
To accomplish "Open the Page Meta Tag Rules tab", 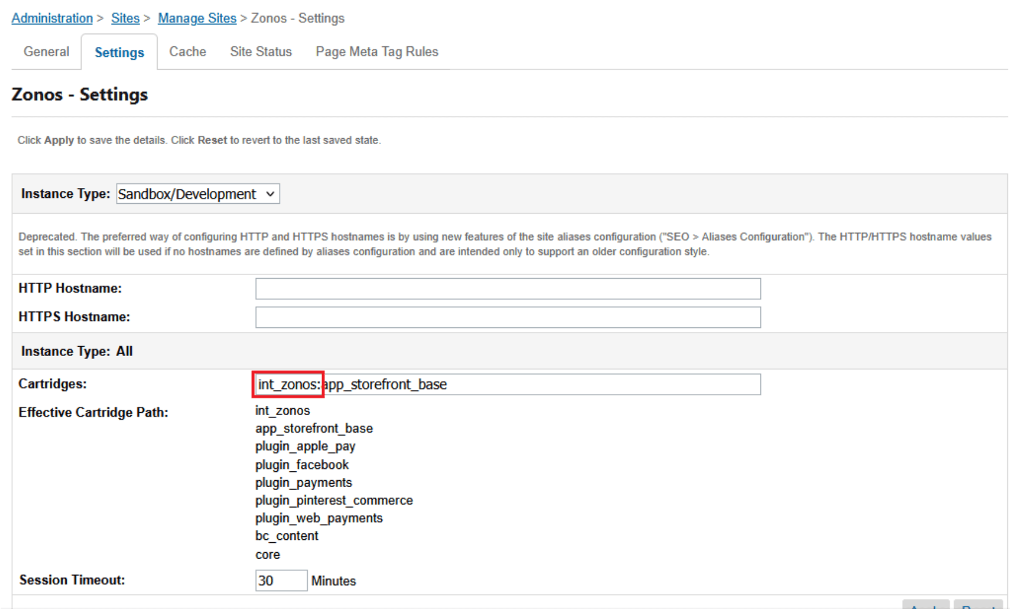I will tap(376, 52).
